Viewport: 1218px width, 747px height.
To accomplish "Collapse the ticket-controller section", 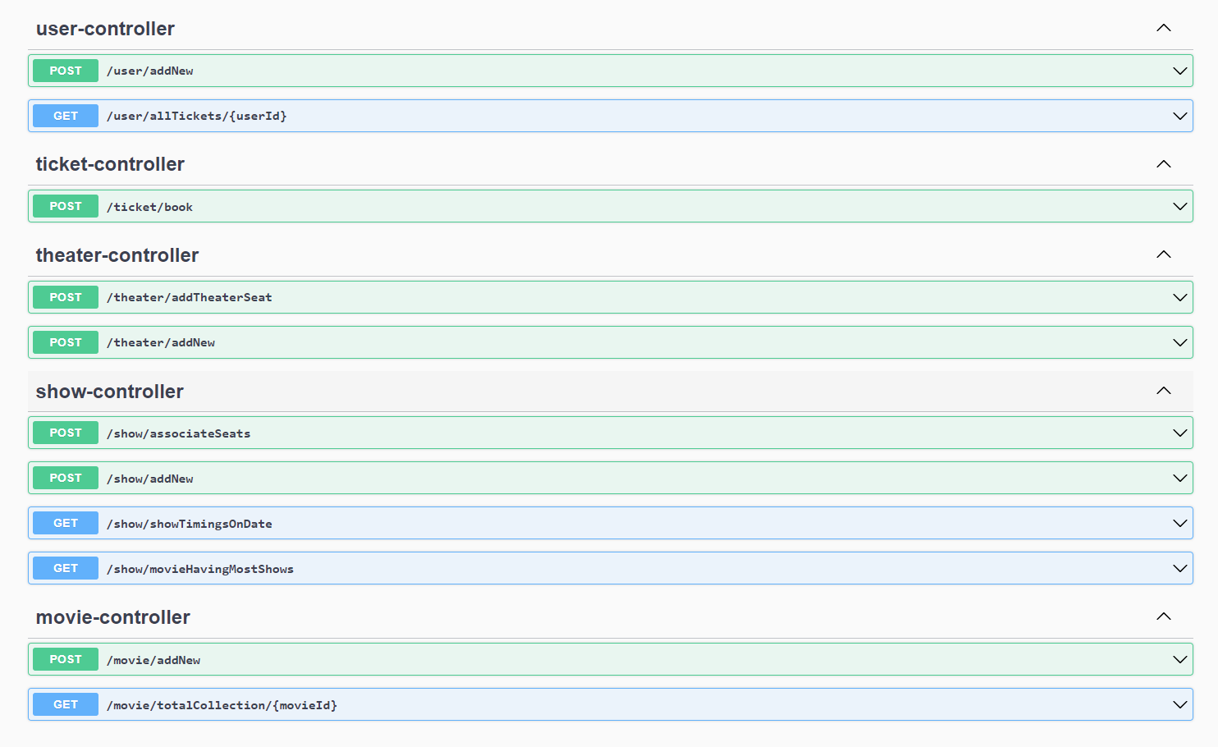I will pyautogui.click(x=1163, y=163).
